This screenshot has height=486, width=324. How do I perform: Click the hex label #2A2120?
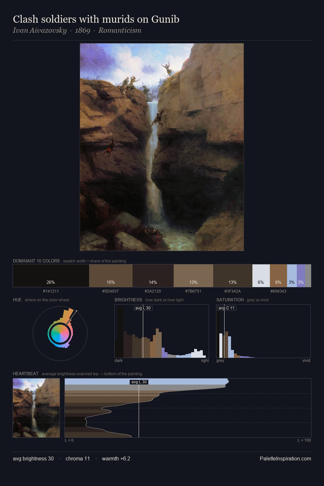point(153,291)
